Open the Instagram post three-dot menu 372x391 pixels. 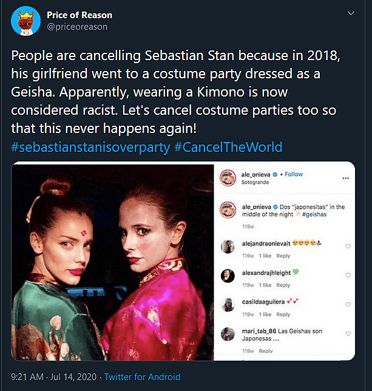(346, 178)
